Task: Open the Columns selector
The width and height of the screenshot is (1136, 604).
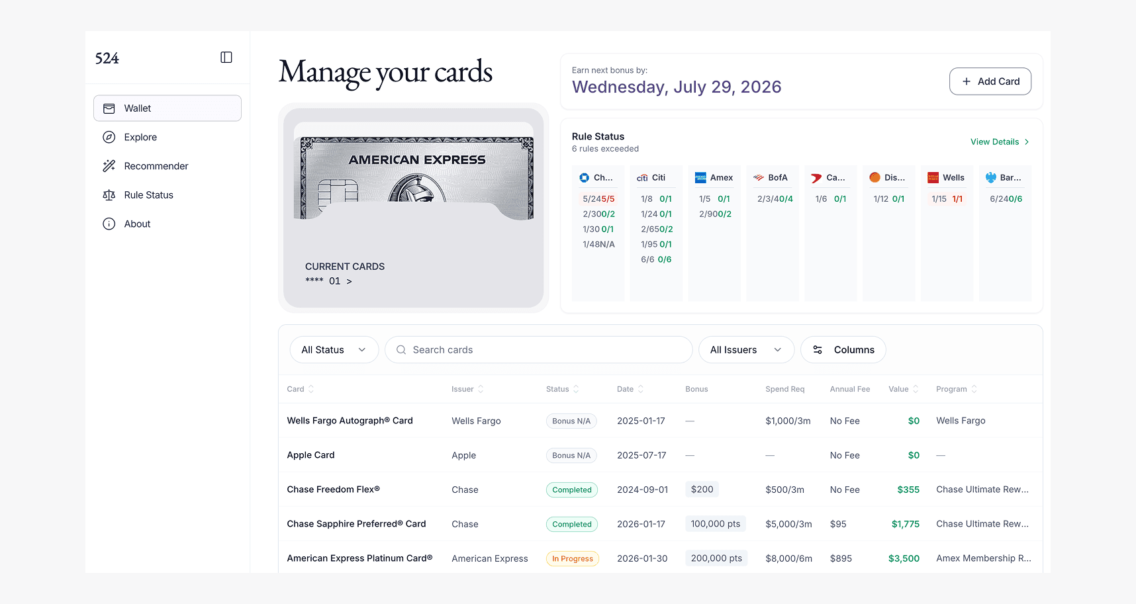Action: (x=843, y=350)
